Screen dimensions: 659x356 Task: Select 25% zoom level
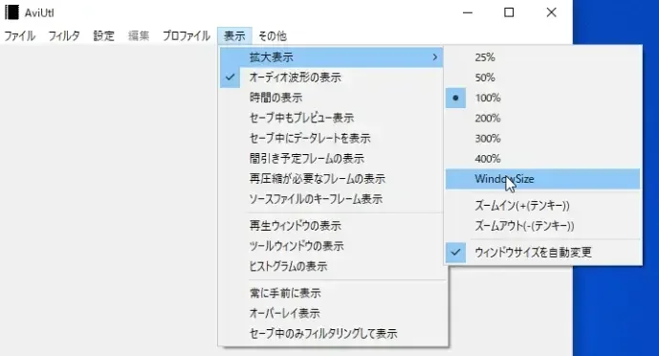[542, 57]
